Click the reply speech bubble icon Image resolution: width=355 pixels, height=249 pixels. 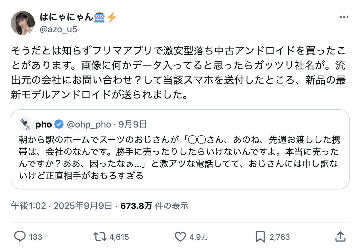pyautogui.click(x=20, y=237)
